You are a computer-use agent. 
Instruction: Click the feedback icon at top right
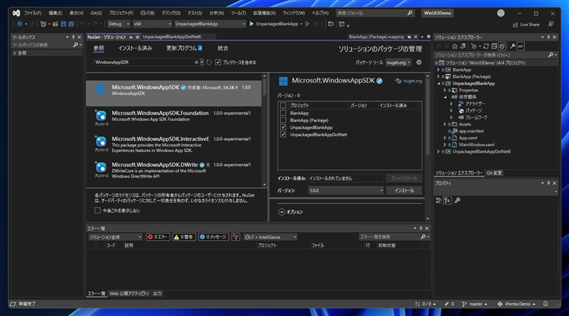pyautogui.click(x=551, y=24)
